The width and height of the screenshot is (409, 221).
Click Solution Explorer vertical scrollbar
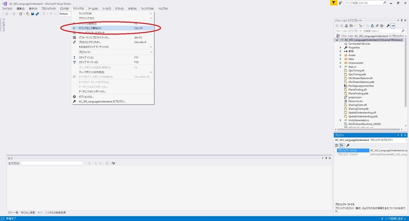405,72
